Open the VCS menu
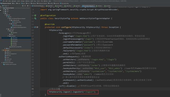Viewport: 170px width, 97px height. click(42, 1)
